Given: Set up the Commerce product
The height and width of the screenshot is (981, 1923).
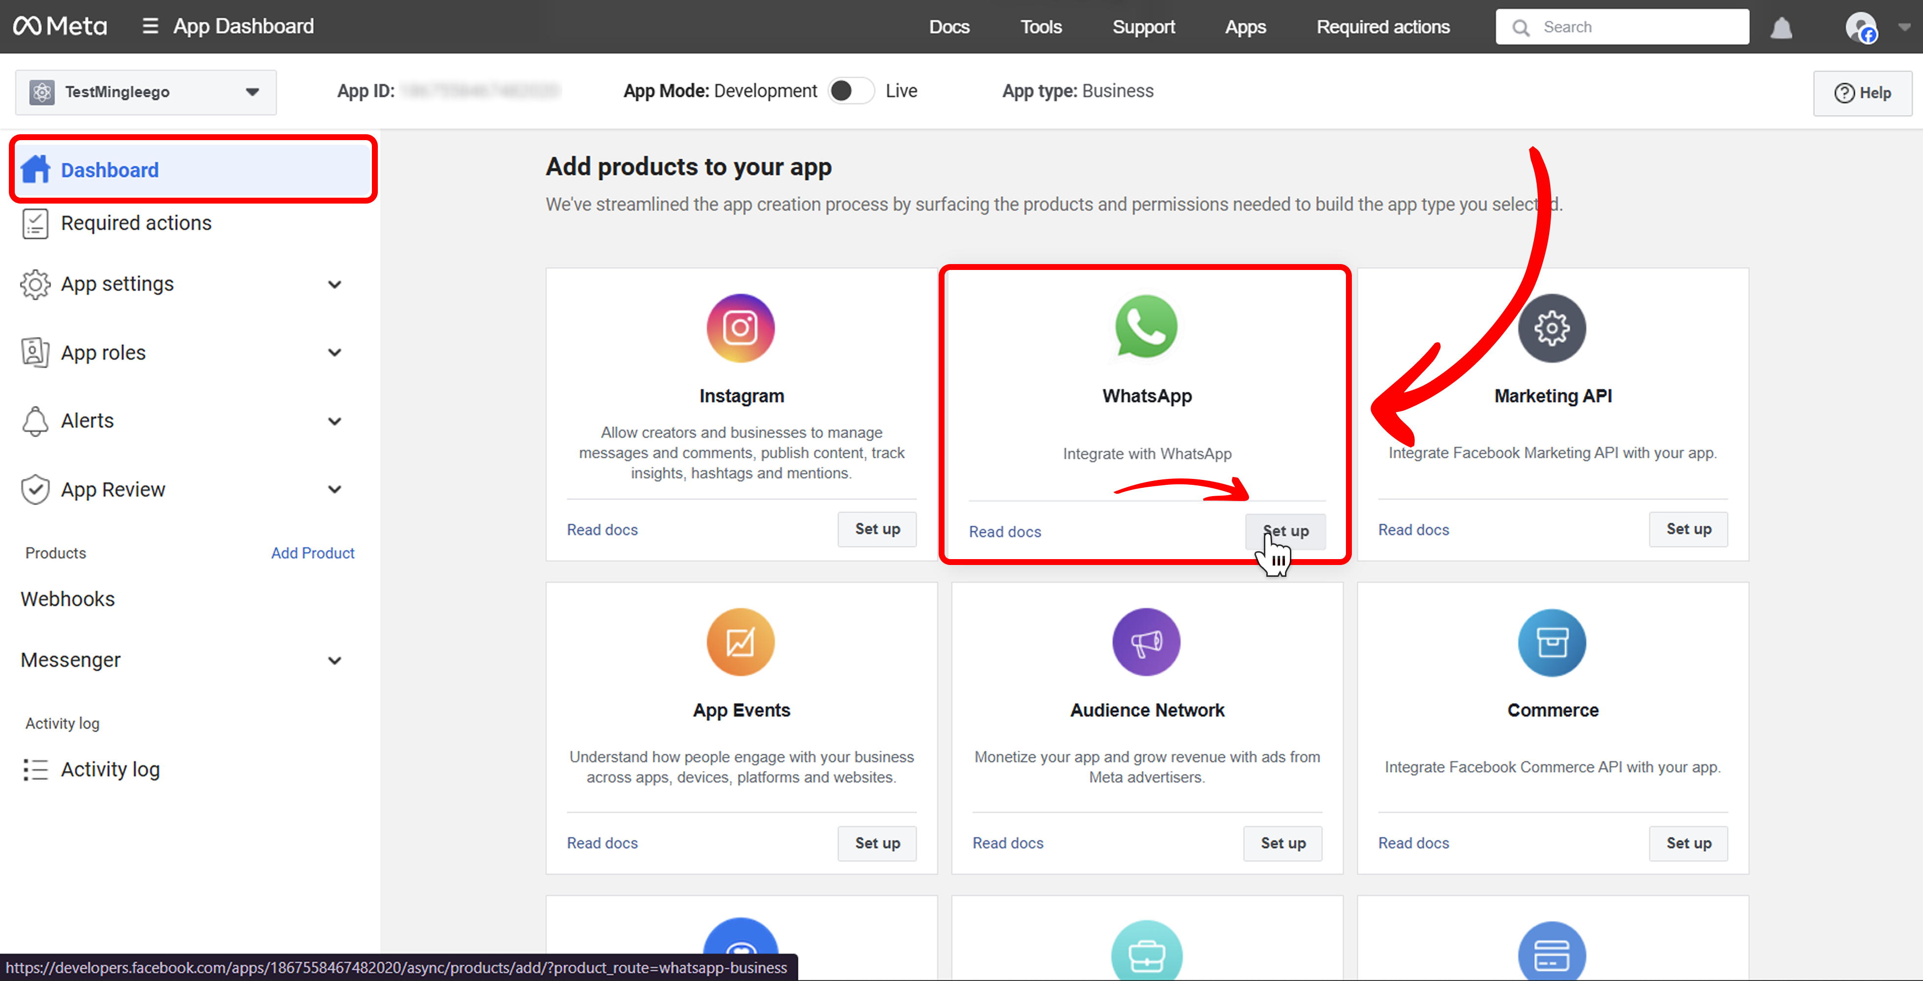Looking at the screenshot, I should 1688,843.
